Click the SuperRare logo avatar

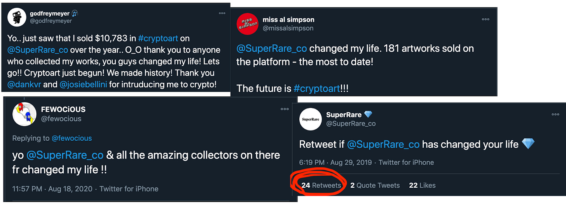click(310, 119)
